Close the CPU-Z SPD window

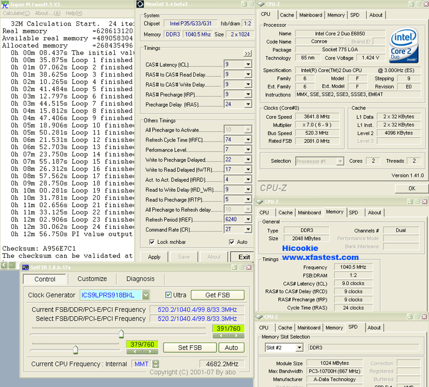click(x=424, y=317)
